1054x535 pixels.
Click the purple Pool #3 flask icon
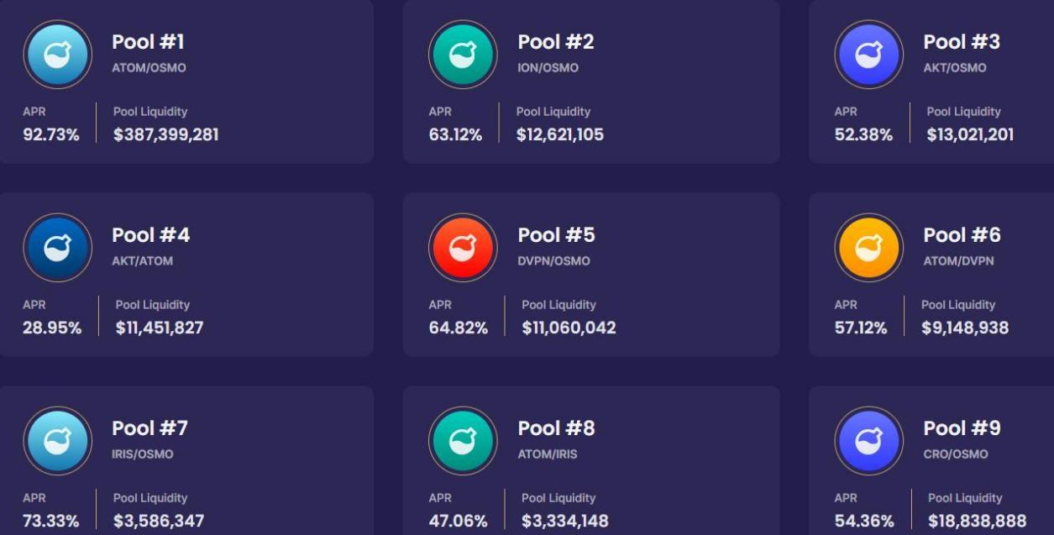pos(868,55)
